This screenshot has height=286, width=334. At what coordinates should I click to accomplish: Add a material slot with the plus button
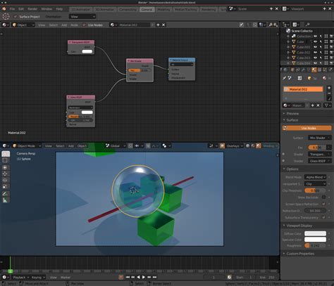(x=329, y=88)
